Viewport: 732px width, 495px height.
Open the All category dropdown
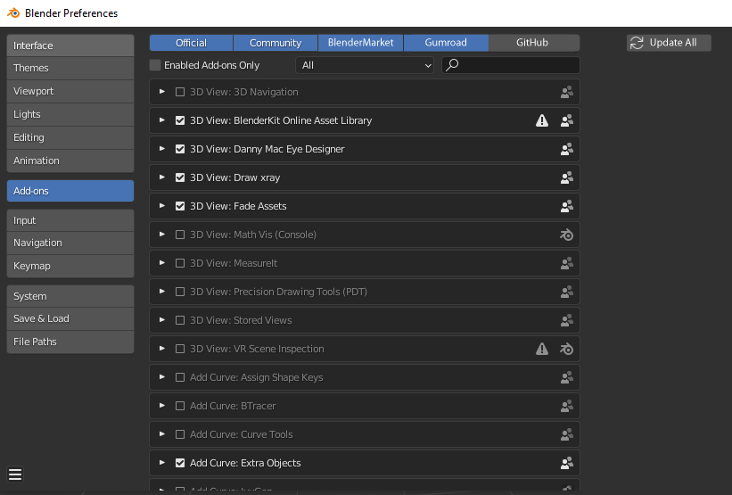pyautogui.click(x=365, y=65)
